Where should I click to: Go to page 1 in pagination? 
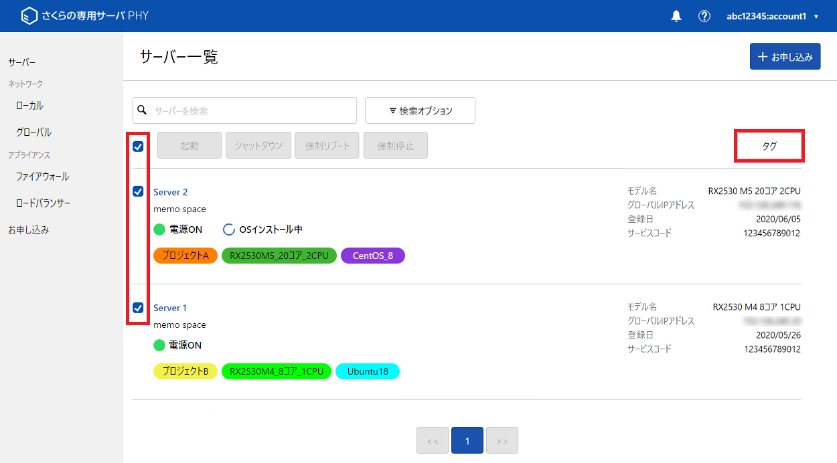(467, 441)
